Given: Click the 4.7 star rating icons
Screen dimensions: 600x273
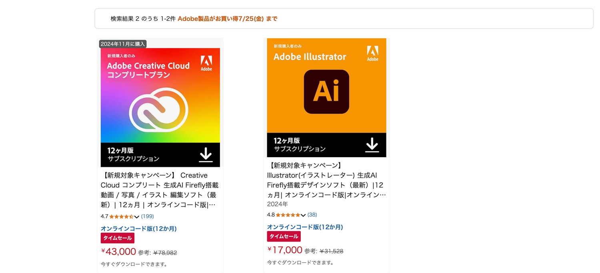Looking at the screenshot, I should (x=122, y=216).
